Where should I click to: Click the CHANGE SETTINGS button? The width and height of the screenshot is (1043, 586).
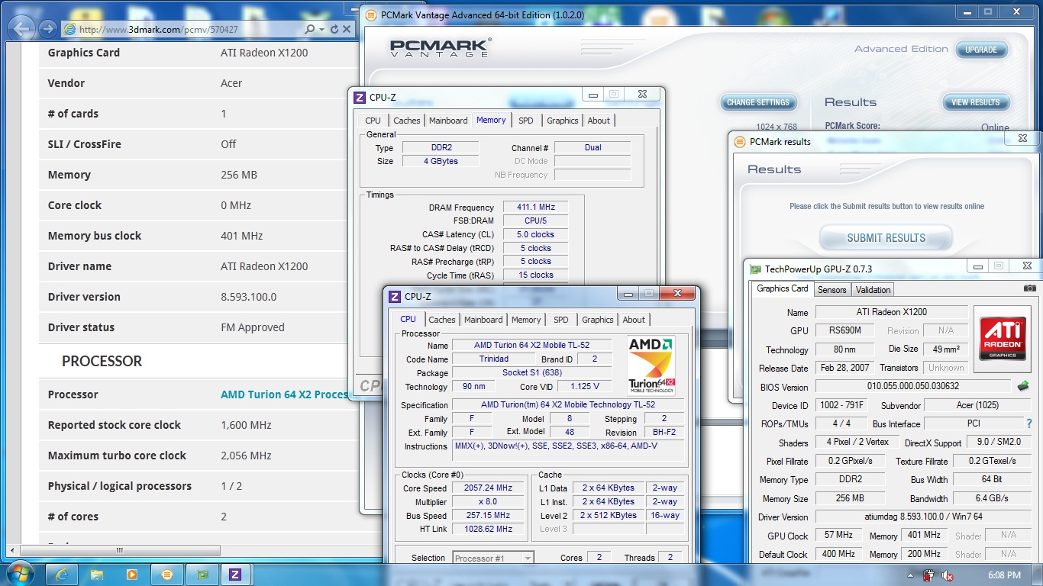tap(758, 102)
